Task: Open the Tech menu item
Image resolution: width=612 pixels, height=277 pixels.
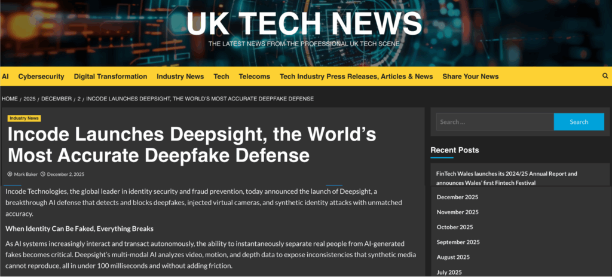Action: (221, 77)
